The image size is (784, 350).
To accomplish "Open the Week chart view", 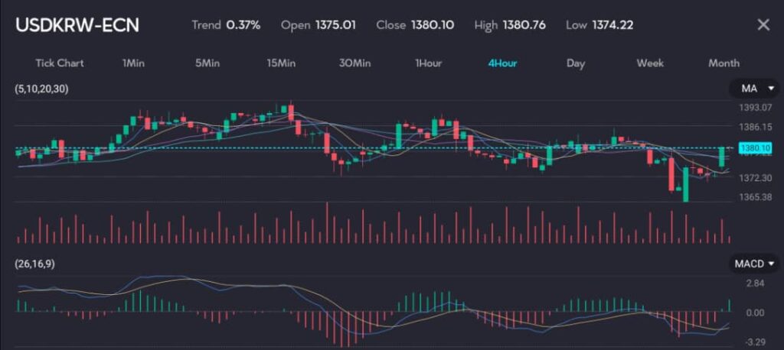I will coord(650,63).
